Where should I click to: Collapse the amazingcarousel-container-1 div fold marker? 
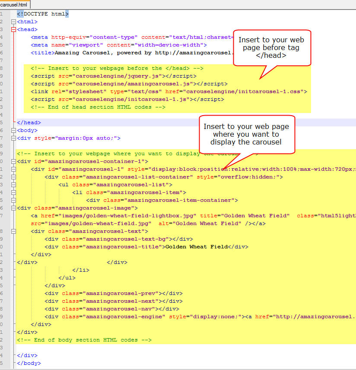[13, 161]
